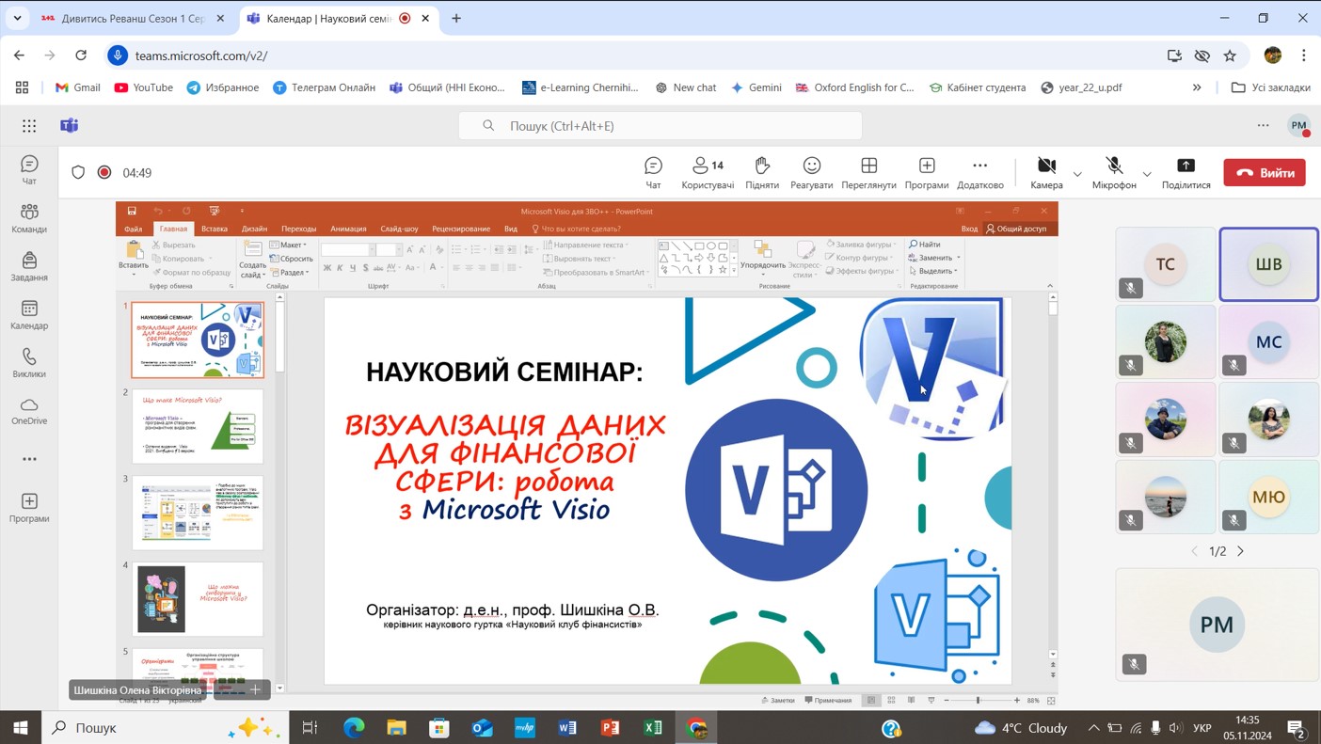Select participant tile МЮ

click(1269, 497)
